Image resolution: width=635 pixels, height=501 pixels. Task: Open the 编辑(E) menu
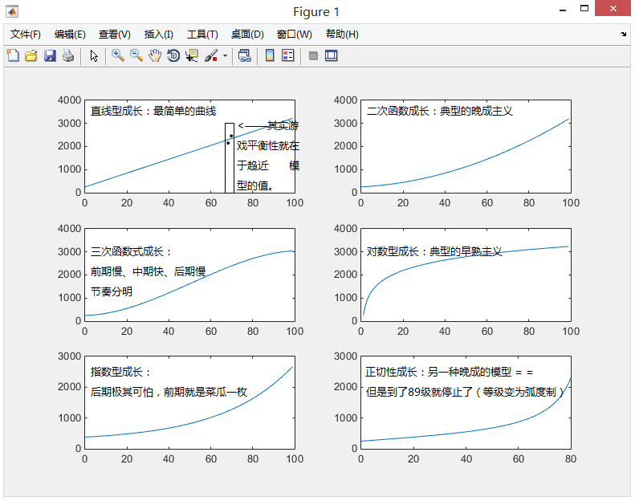[x=70, y=35]
